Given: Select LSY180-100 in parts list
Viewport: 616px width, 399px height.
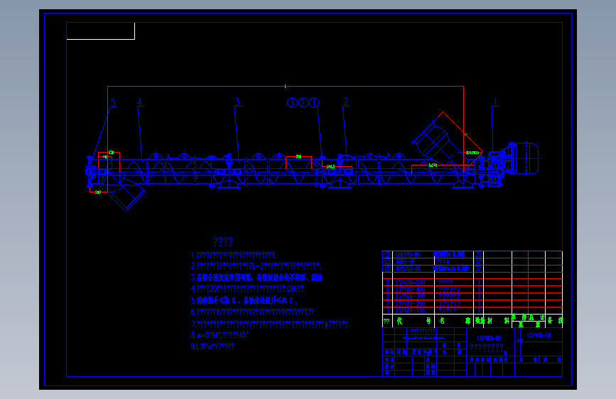Looking at the screenshot, I should [411, 311].
